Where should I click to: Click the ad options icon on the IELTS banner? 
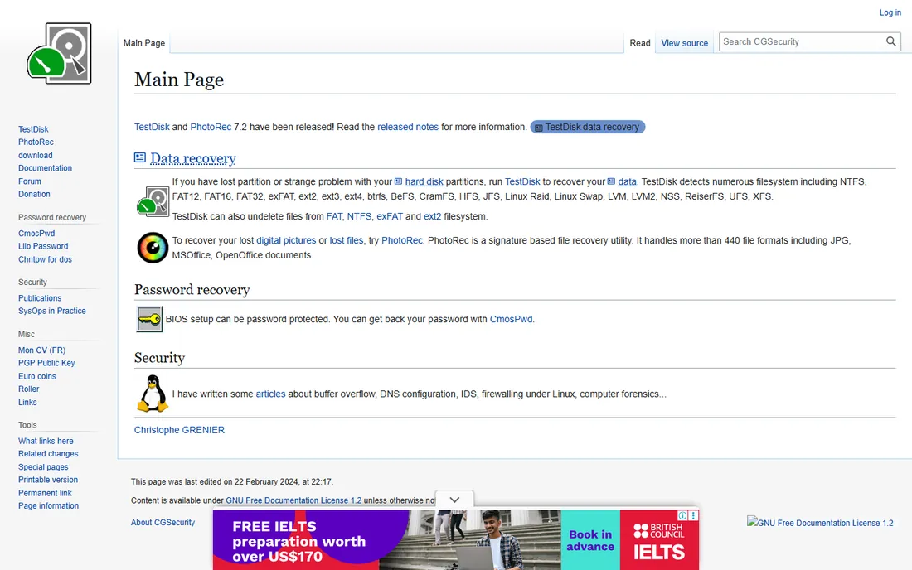[x=693, y=515]
